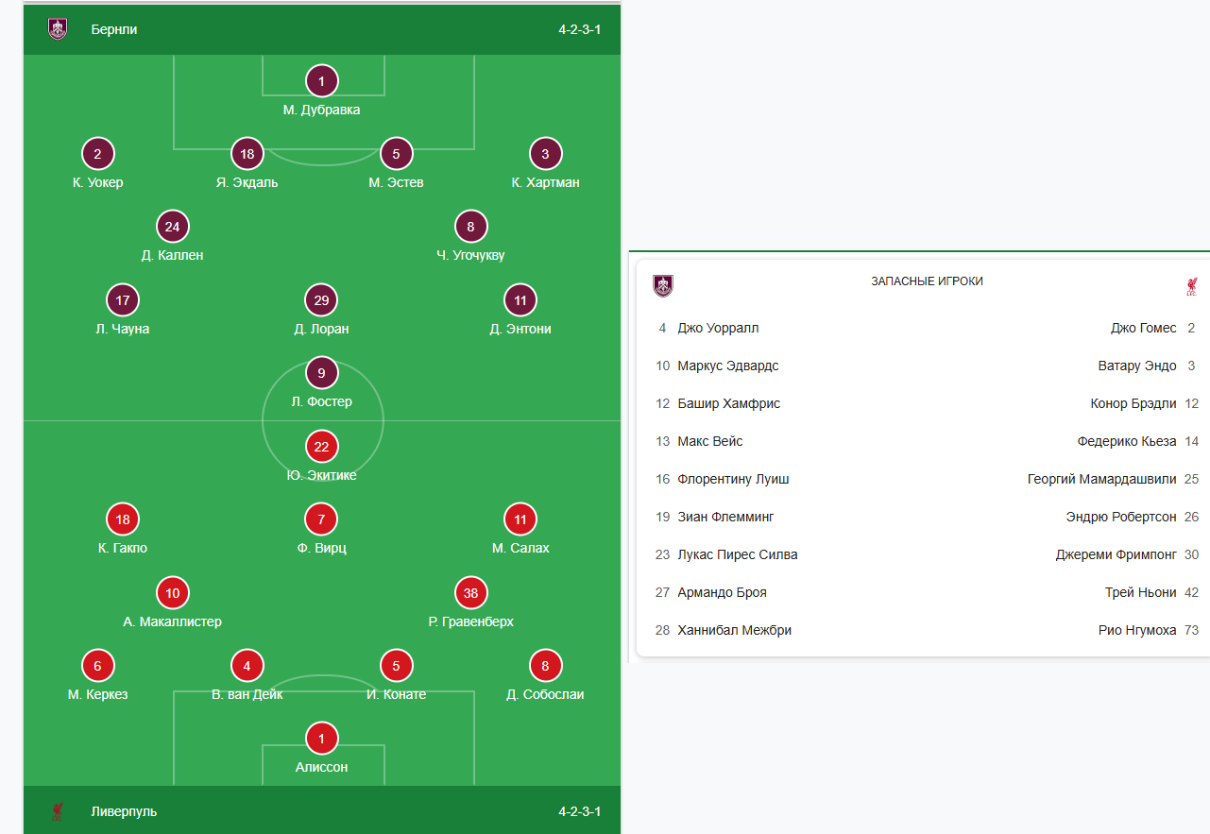Select Ю. Экитике's number 22 marker
Viewport: 1210px width, 834px height.
(x=322, y=447)
